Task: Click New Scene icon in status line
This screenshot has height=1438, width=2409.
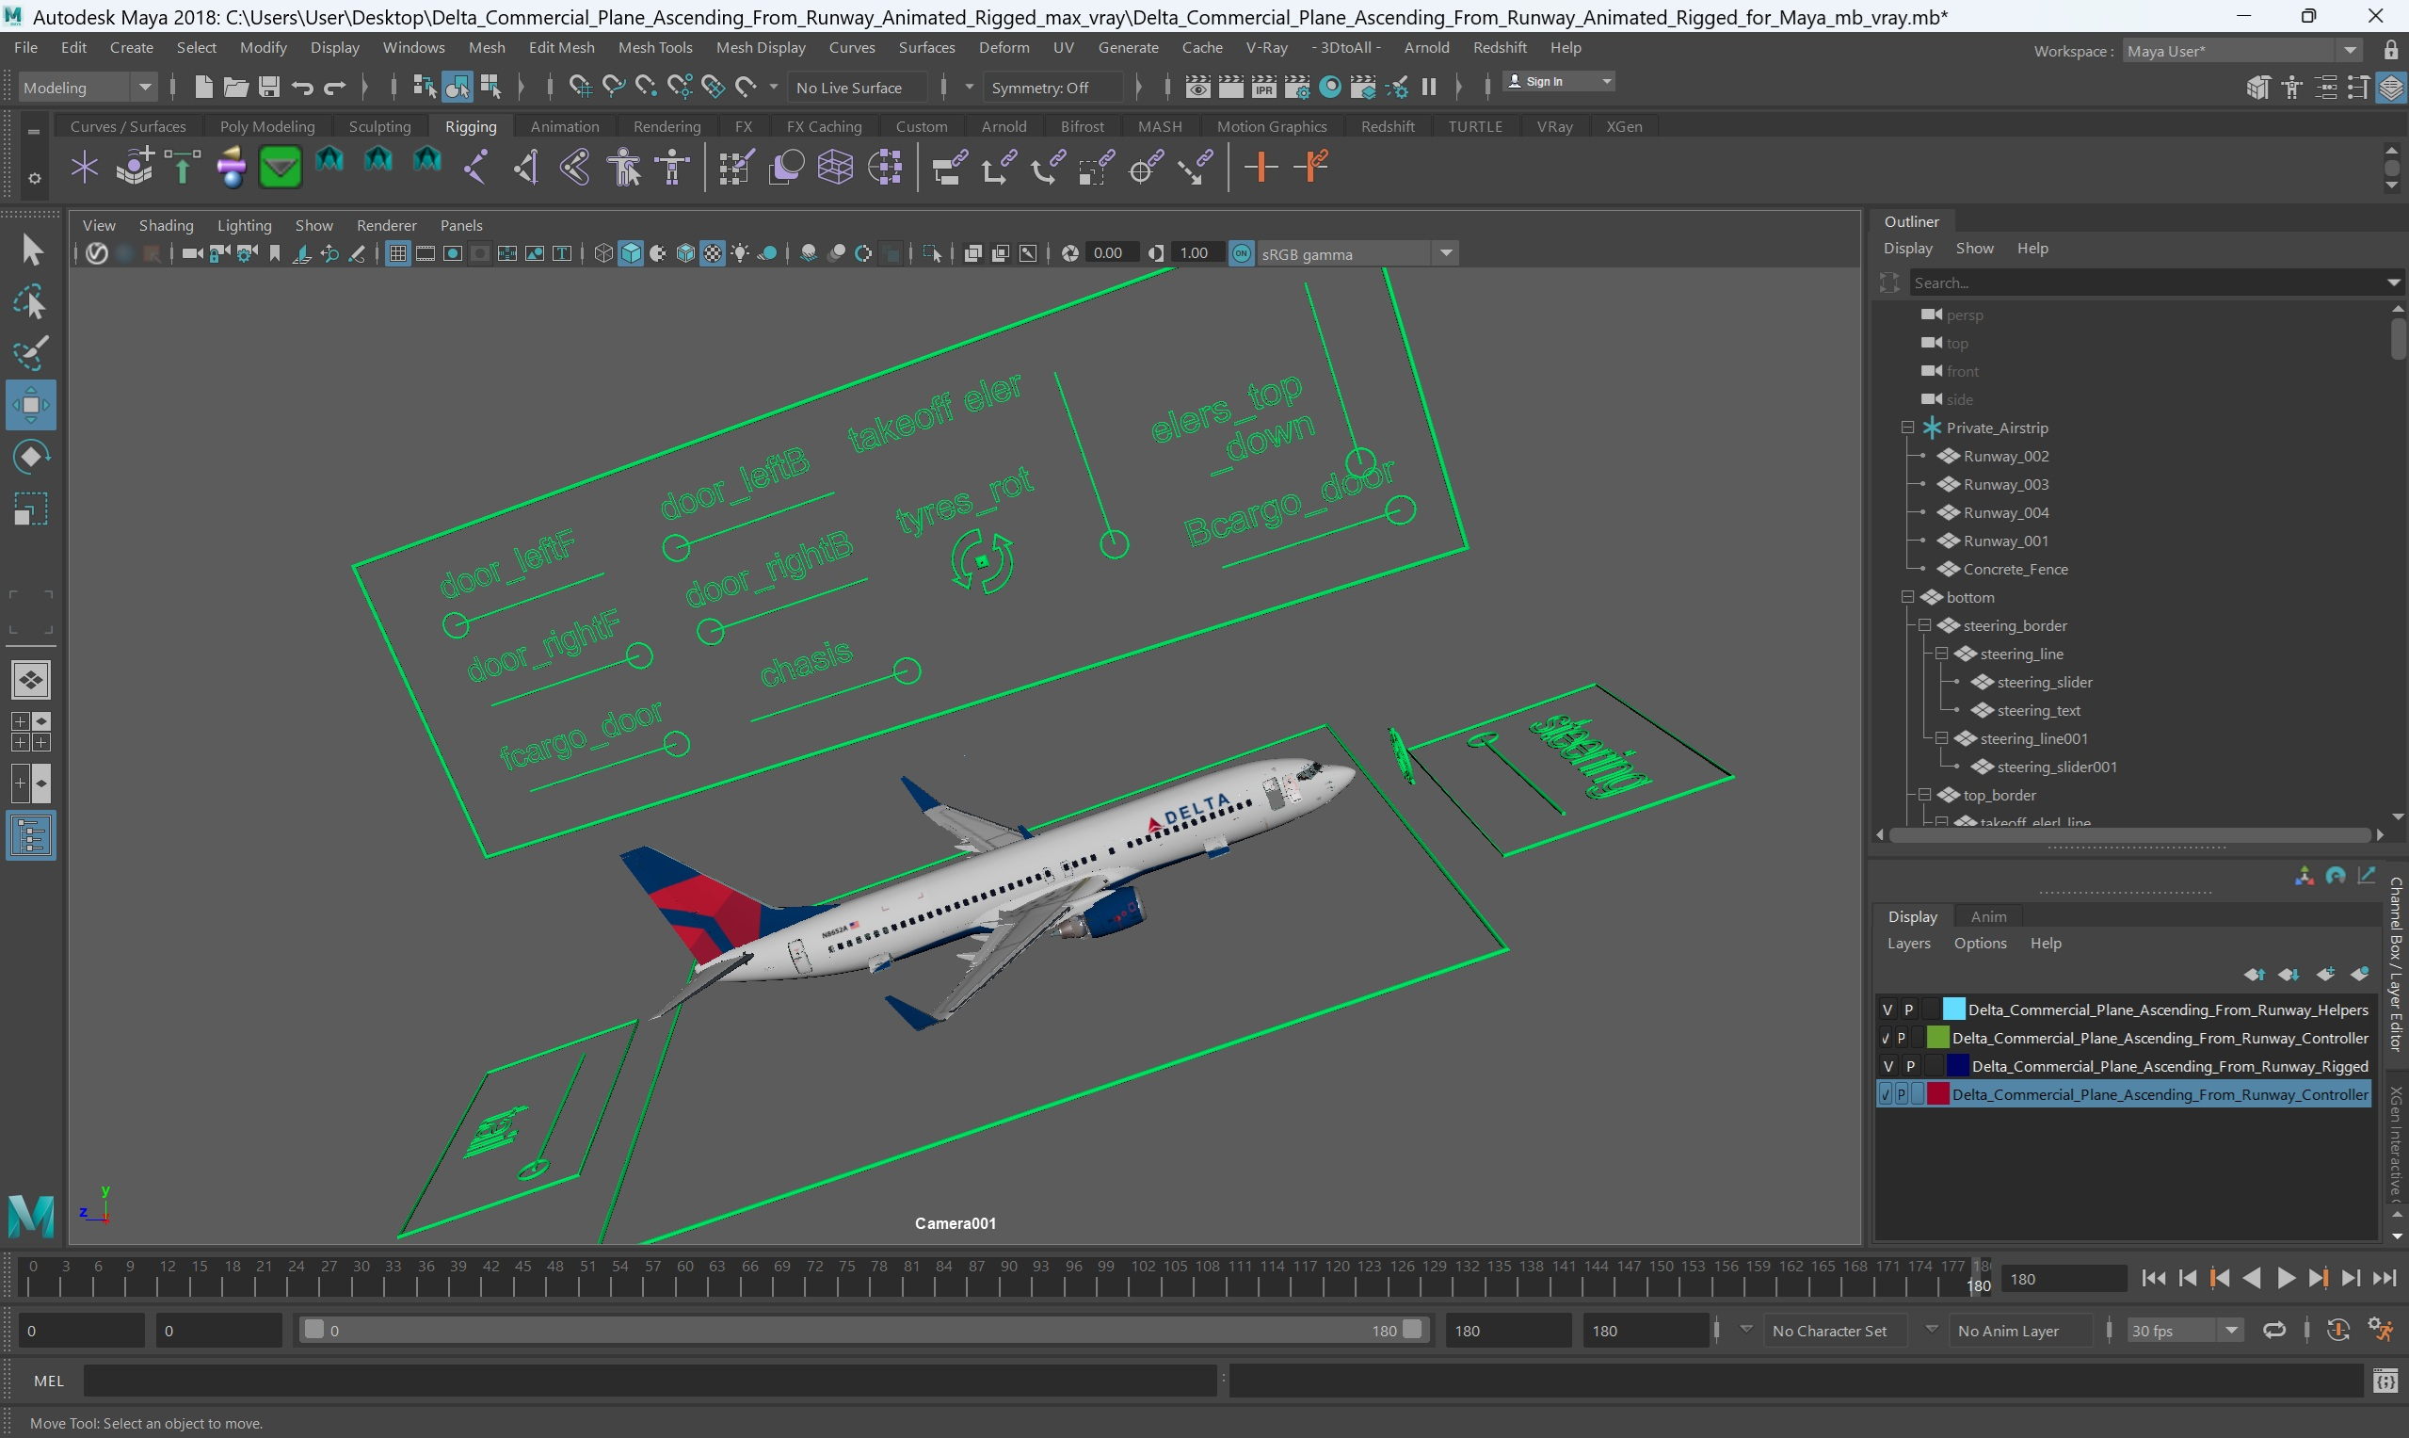Action: [x=203, y=88]
